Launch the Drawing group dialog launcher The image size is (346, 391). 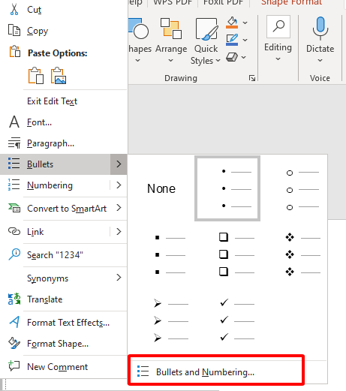[x=252, y=78]
